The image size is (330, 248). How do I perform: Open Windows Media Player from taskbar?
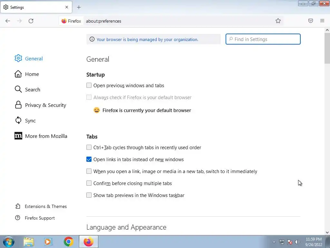tap(48, 242)
